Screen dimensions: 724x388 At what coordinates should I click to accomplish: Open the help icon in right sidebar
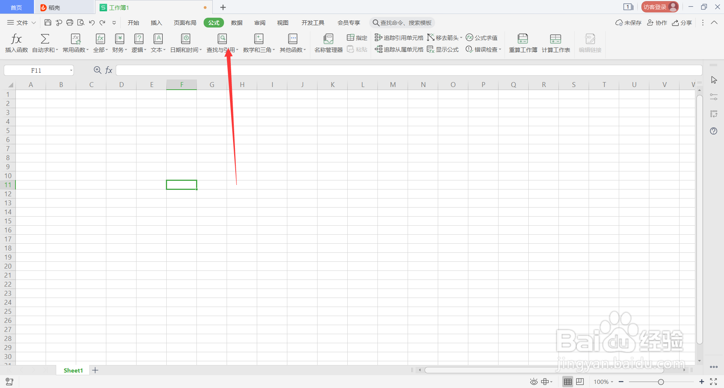point(713,131)
